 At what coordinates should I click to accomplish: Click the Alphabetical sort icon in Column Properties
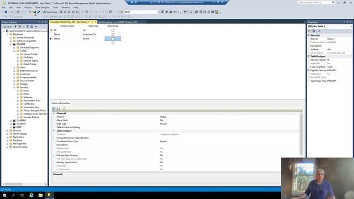point(59,109)
